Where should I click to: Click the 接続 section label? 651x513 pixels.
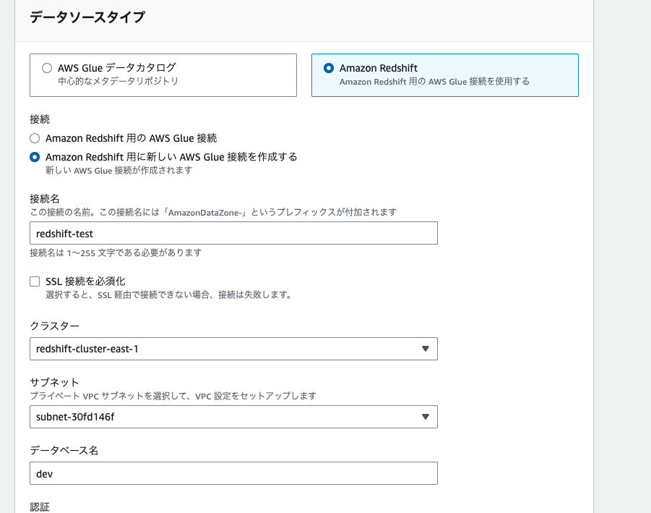[35, 119]
